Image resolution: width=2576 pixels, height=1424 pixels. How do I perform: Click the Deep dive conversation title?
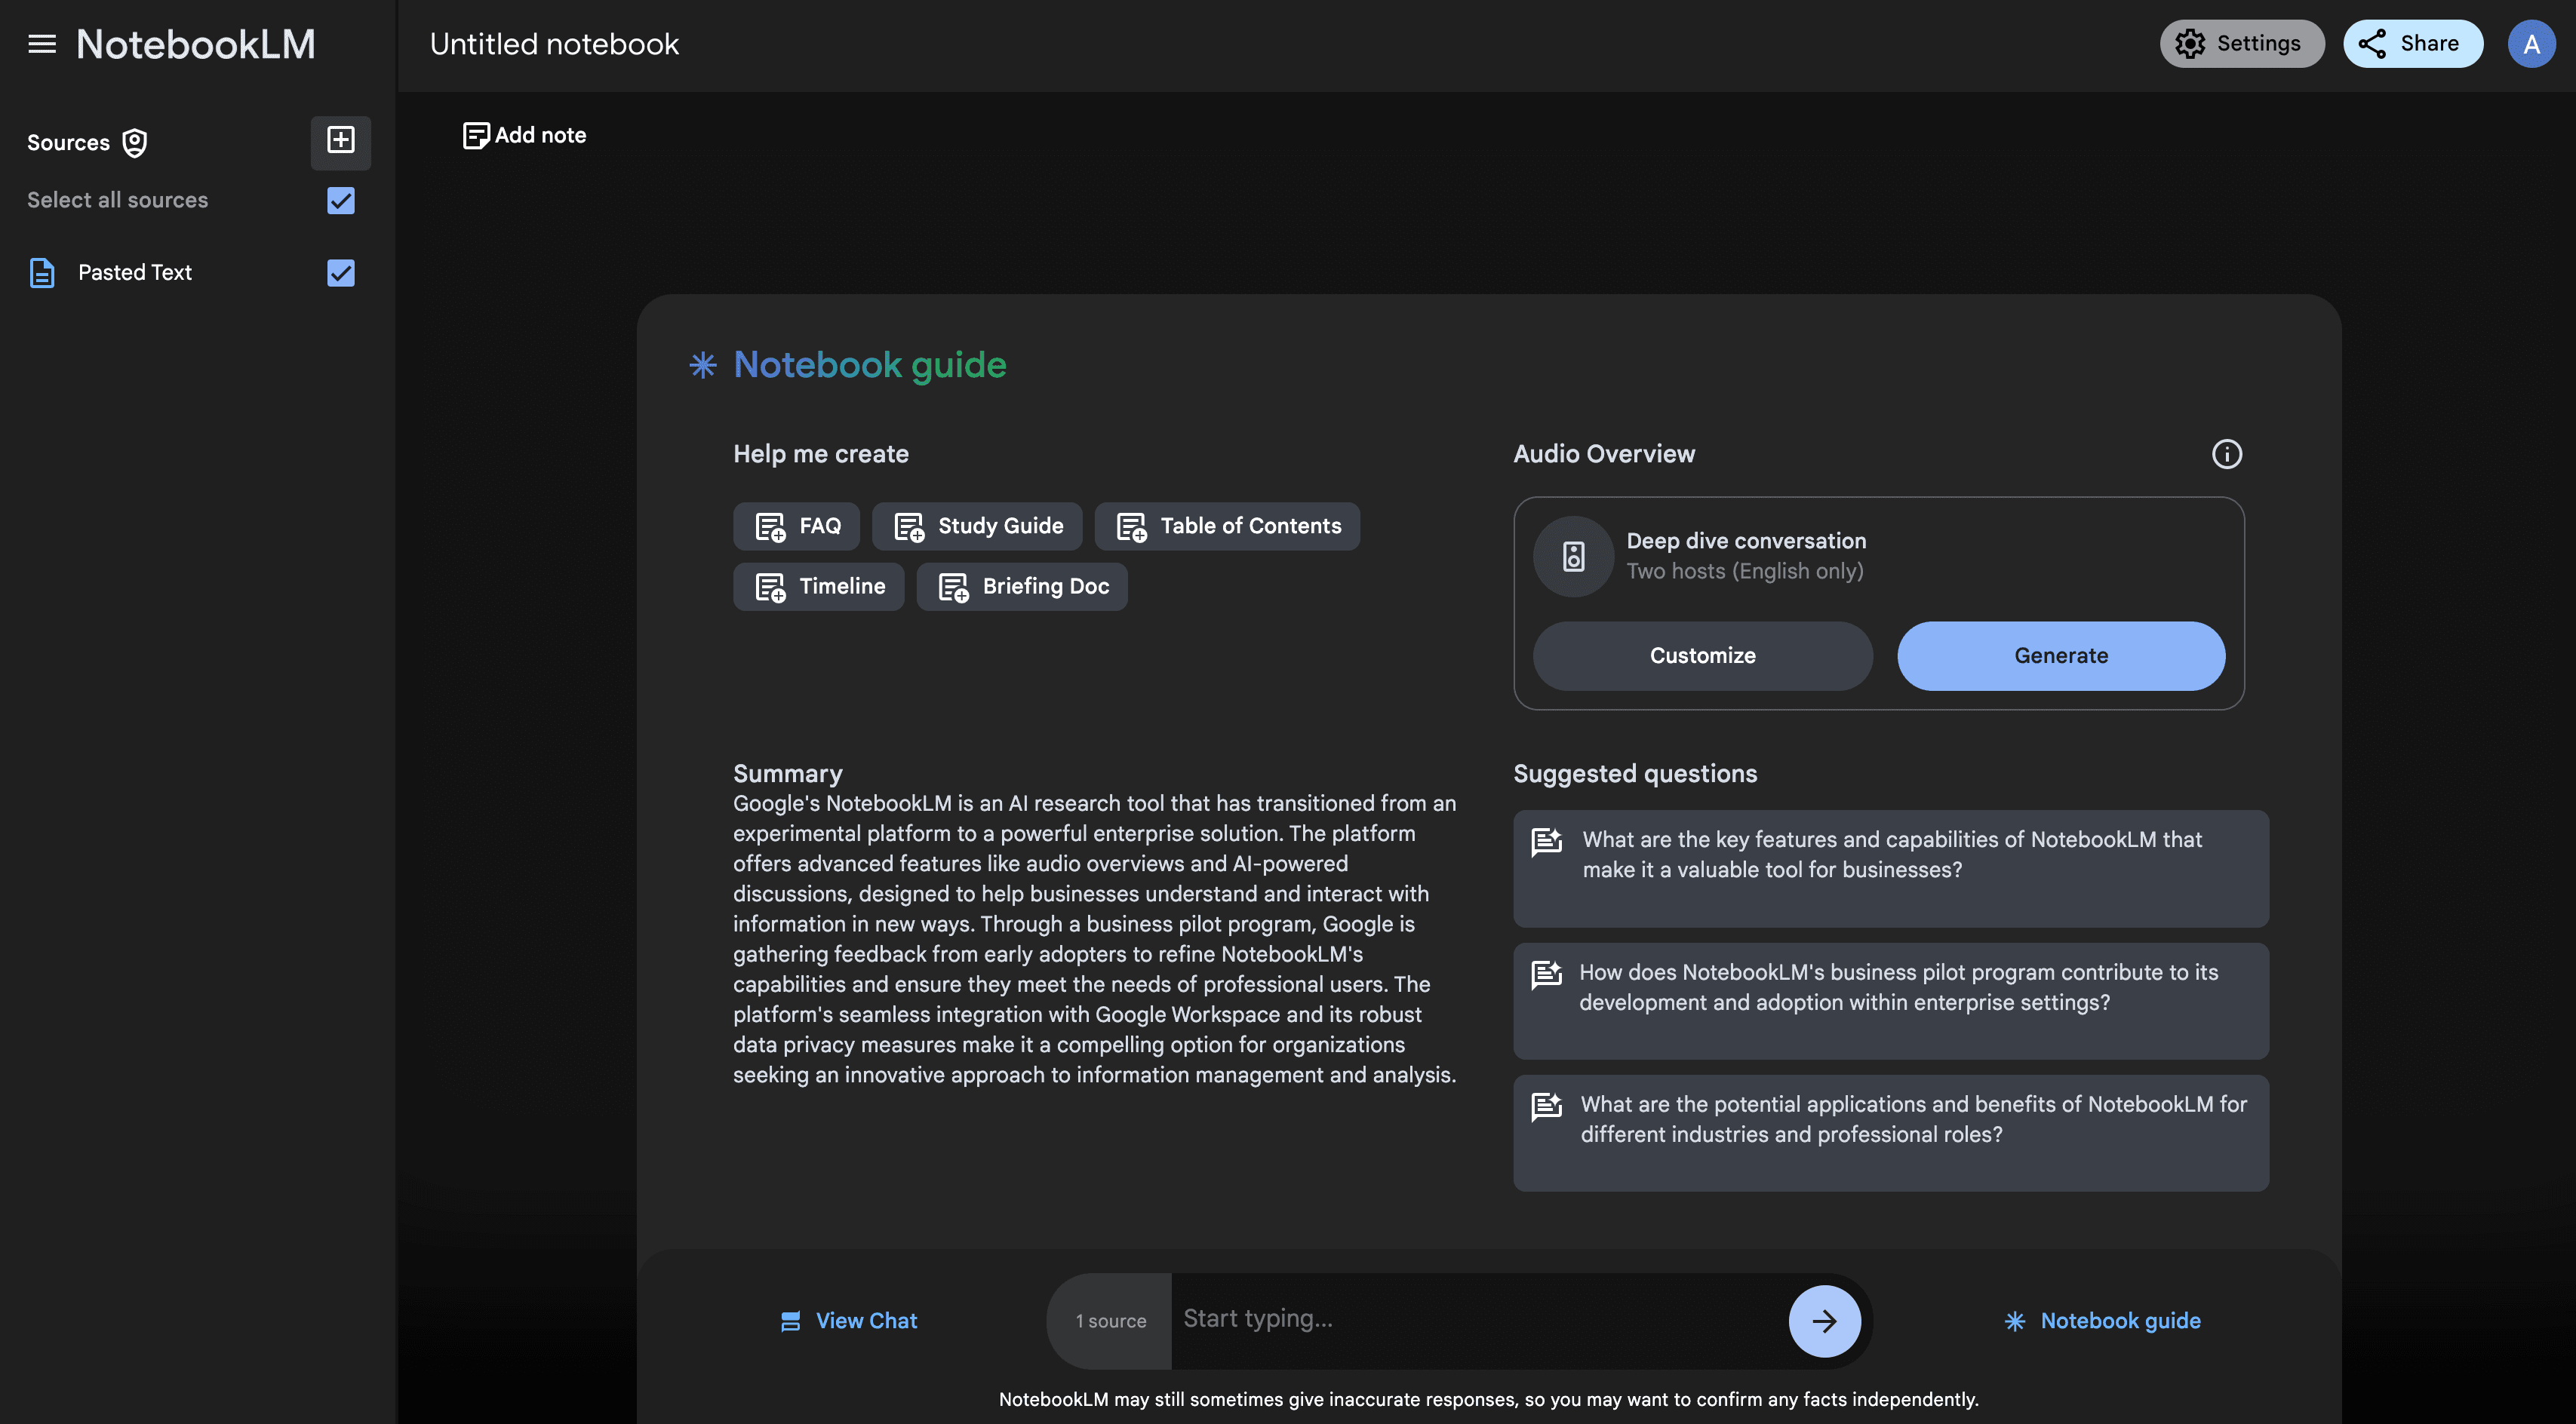[x=1746, y=541]
